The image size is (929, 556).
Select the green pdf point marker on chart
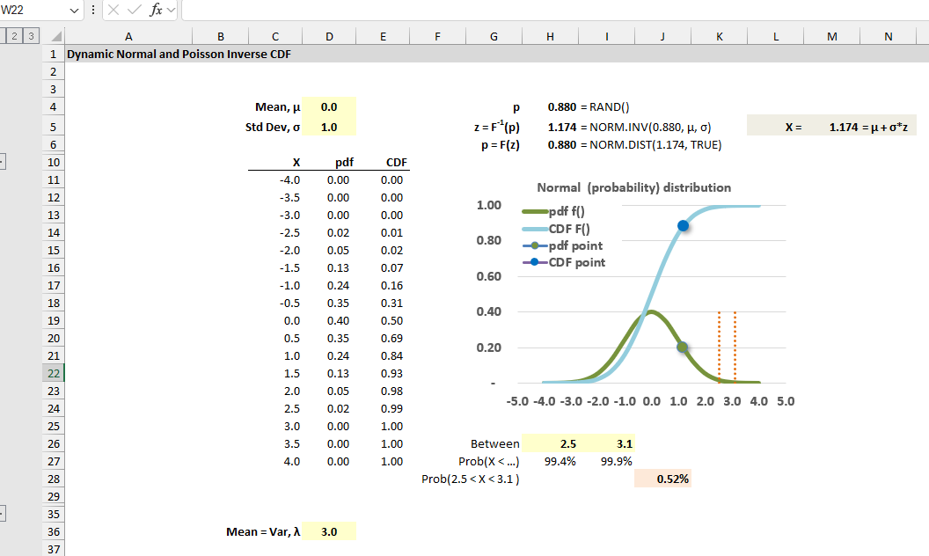[x=683, y=348]
